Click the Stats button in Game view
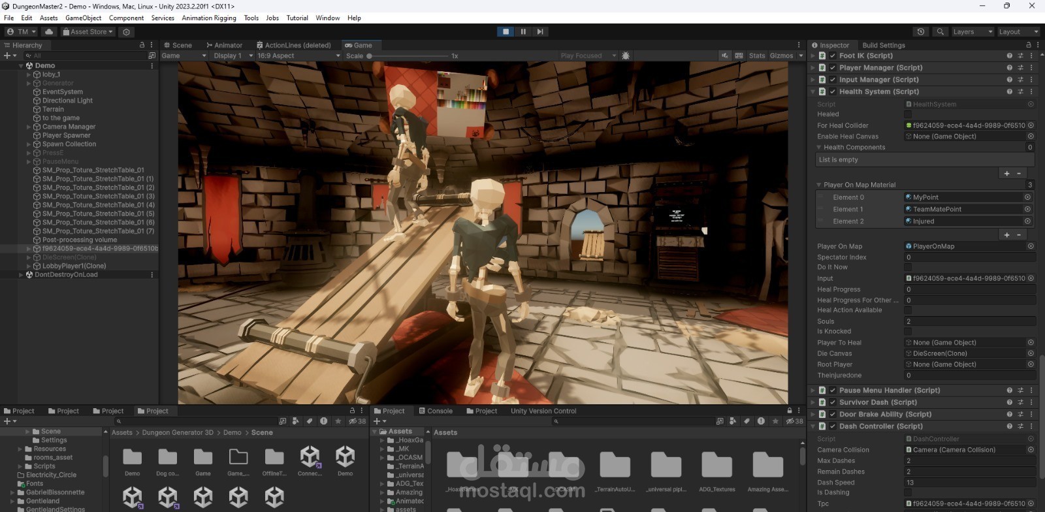 pyautogui.click(x=757, y=56)
